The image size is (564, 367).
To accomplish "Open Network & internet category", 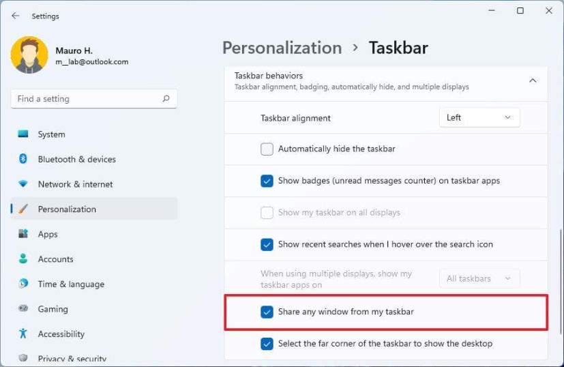I will pos(94,184).
